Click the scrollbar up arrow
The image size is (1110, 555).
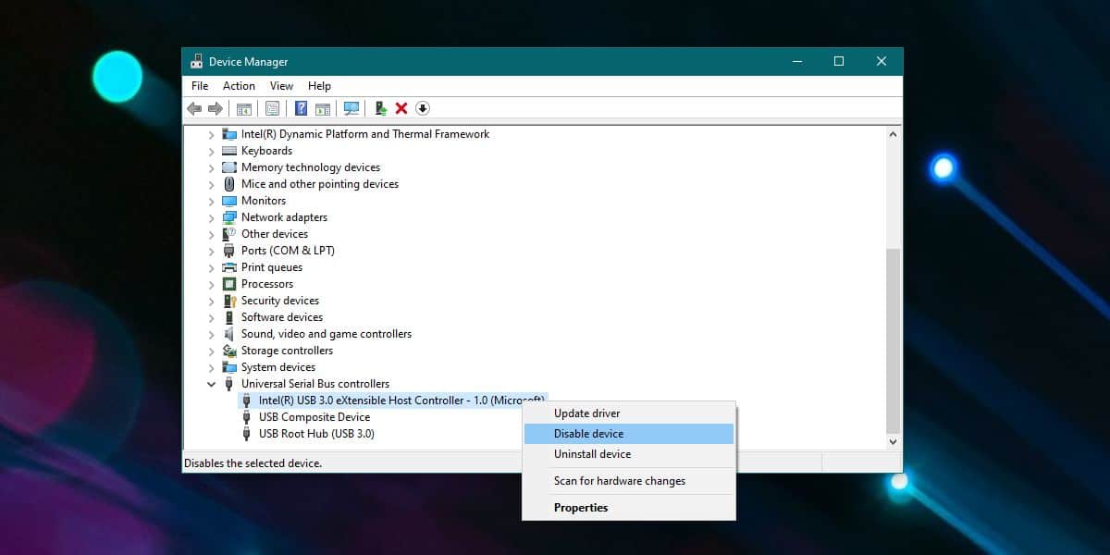(x=893, y=134)
